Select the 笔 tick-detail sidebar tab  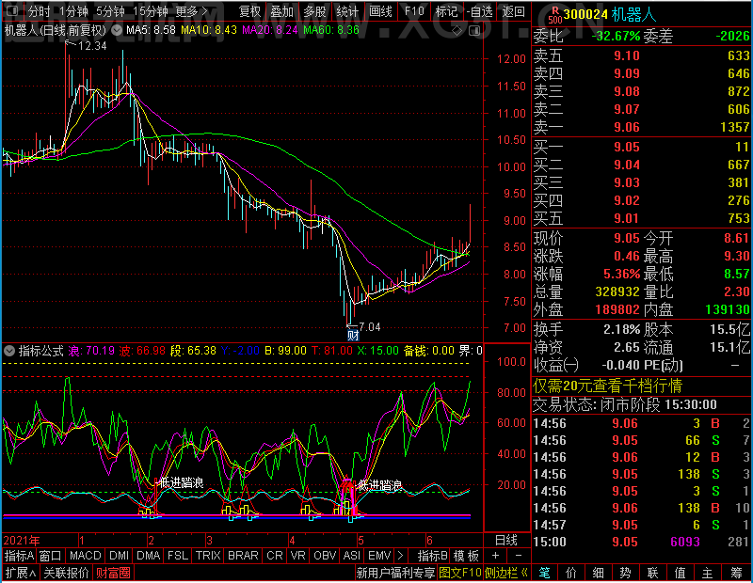click(545, 573)
